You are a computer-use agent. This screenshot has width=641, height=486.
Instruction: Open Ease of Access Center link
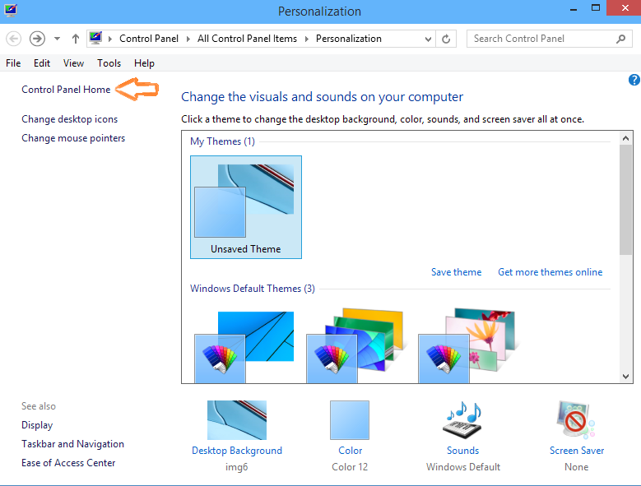point(68,463)
